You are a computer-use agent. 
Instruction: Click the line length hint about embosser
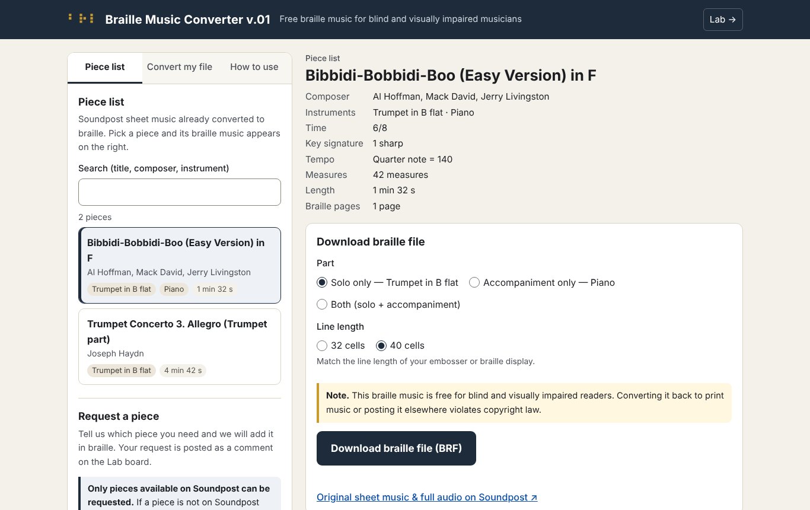pyautogui.click(x=426, y=361)
